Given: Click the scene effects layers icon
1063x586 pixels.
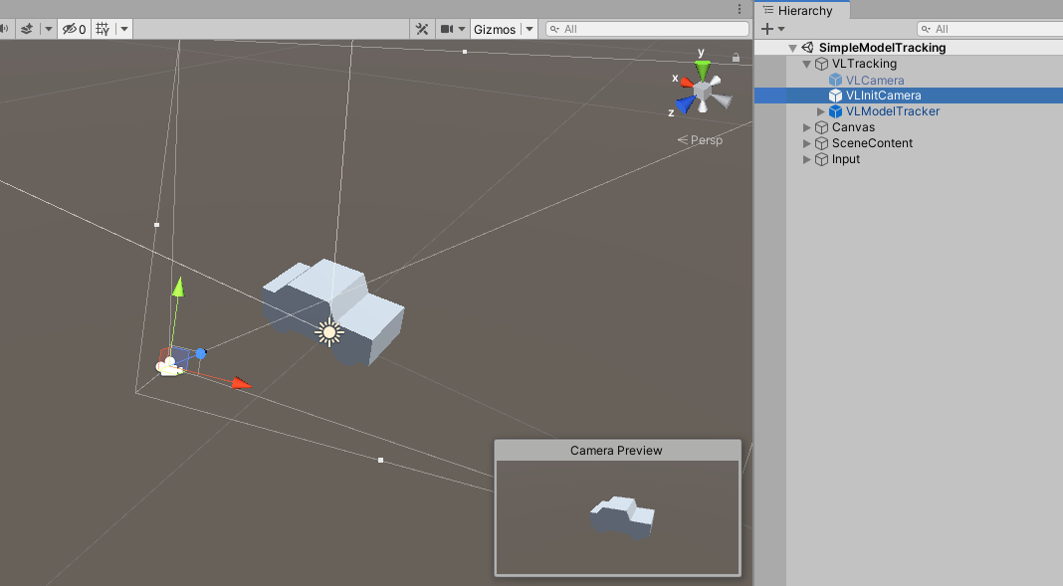Looking at the screenshot, I should tap(27, 29).
